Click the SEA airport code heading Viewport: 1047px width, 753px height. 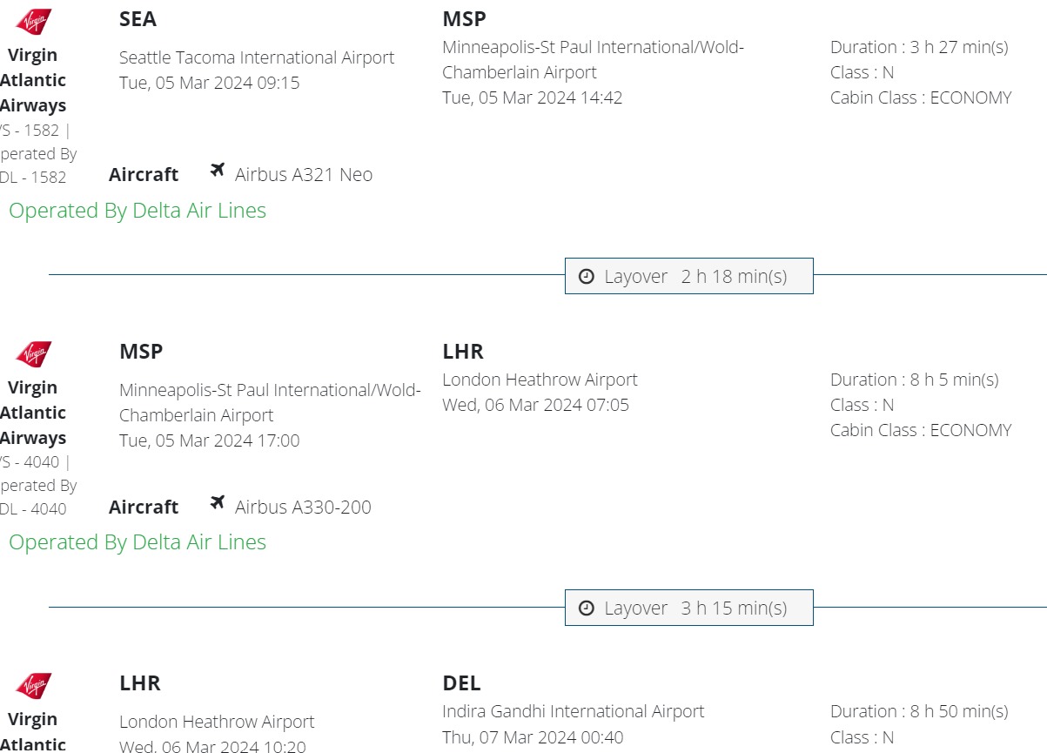pyautogui.click(x=138, y=19)
